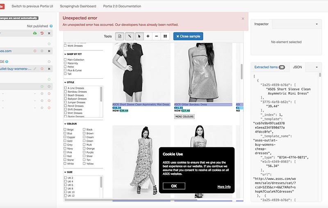Dismiss the Unexpected error alert
This screenshot has height=208, width=328.
[x=243, y=18]
